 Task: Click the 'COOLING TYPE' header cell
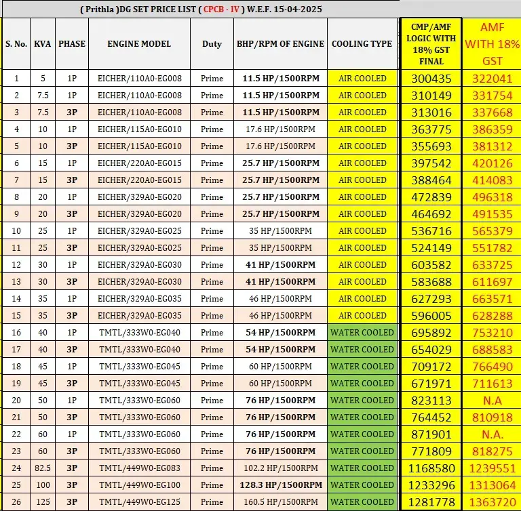pos(362,44)
